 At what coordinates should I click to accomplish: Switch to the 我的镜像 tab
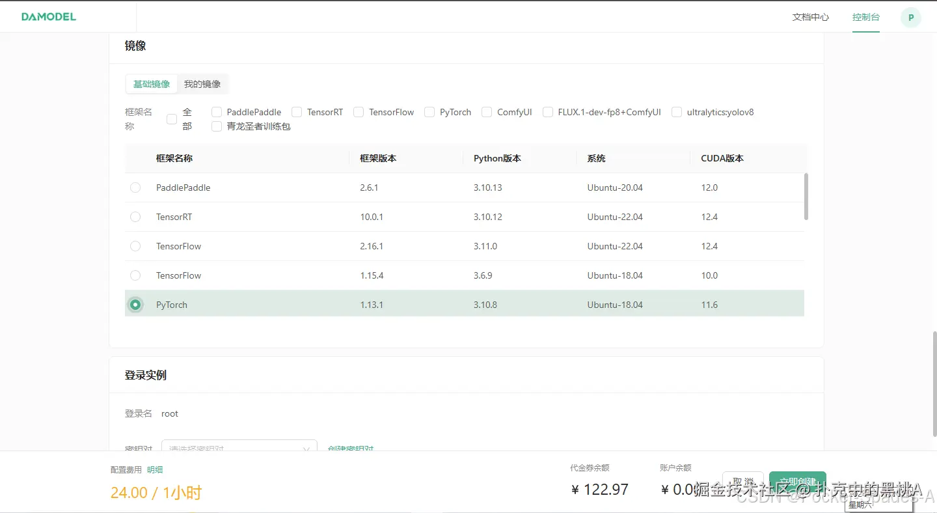202,84
